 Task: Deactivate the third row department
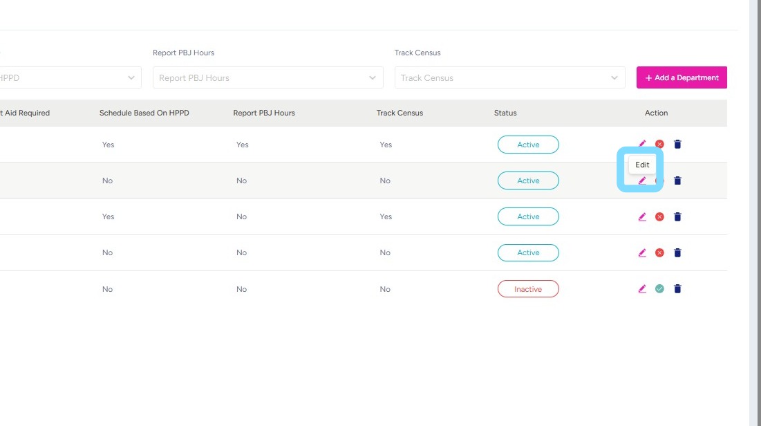coord(659,216)
